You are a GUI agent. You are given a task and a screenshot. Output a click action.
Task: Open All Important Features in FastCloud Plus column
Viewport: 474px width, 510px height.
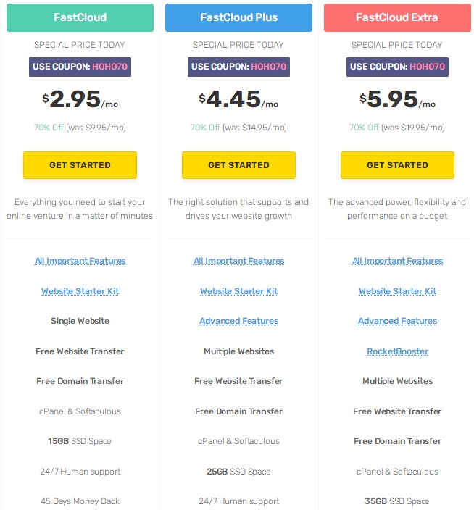238,261
